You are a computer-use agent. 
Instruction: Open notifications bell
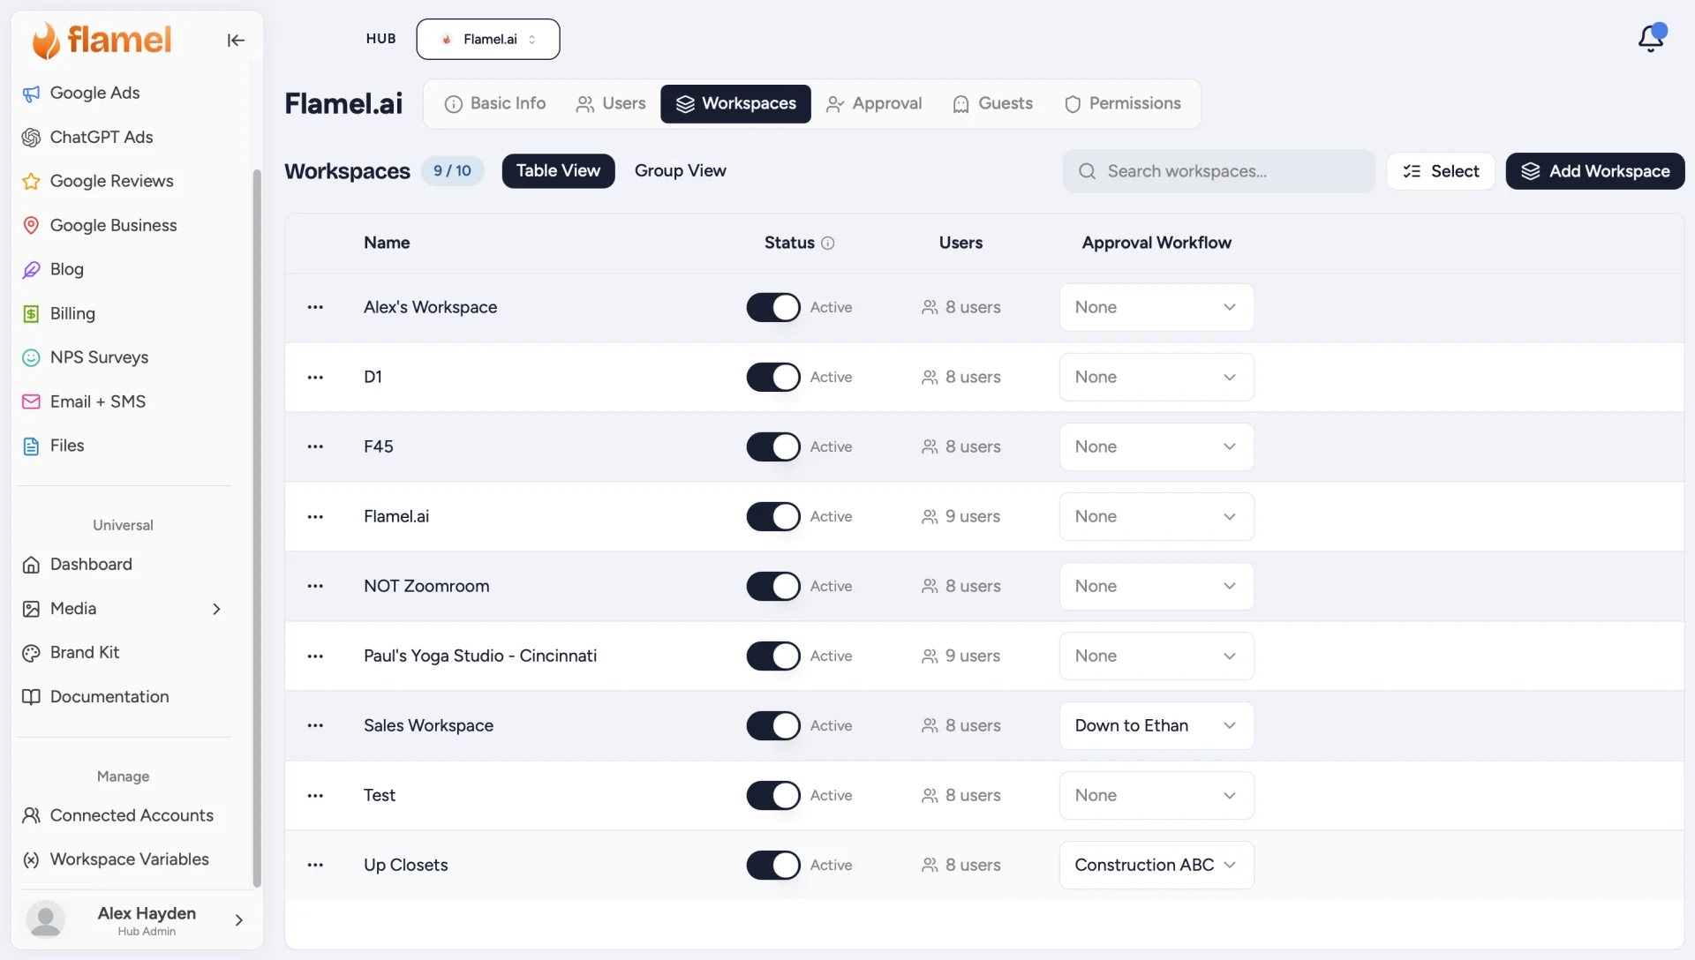pos(1651,38)
